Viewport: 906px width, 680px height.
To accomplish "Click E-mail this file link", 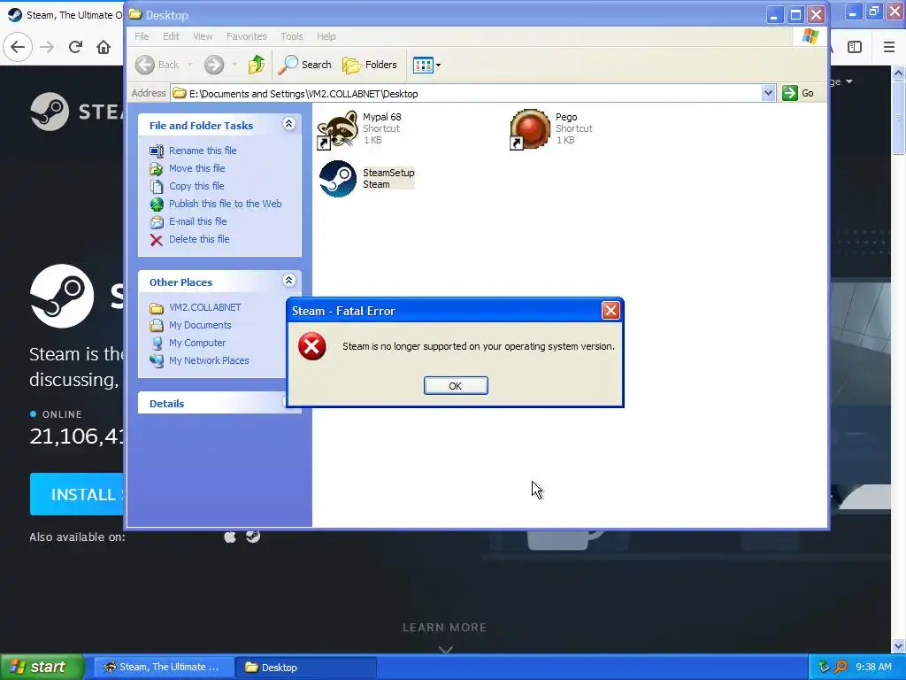I will tap(197, 221).
